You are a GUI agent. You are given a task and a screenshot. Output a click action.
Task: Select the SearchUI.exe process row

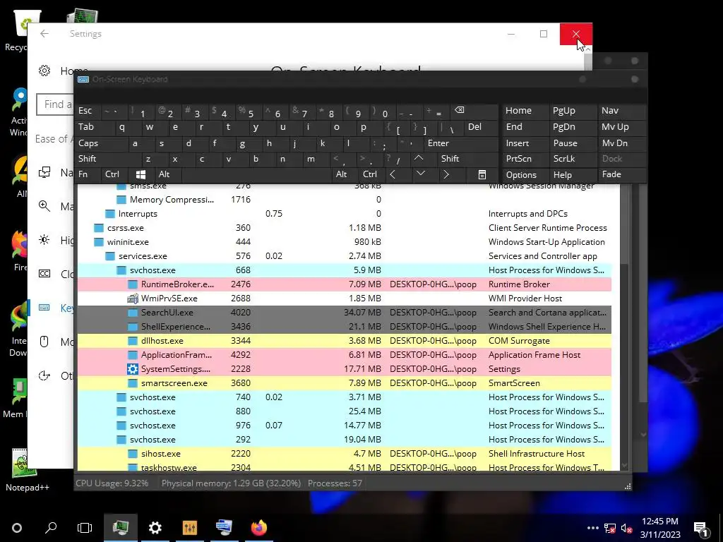(345, 313)
